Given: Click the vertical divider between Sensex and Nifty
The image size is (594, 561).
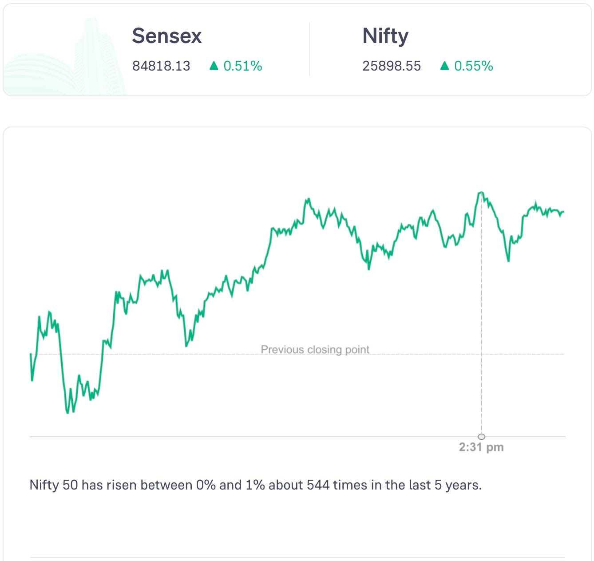Looking at the screenshot, I should click(x=309, y=50).
